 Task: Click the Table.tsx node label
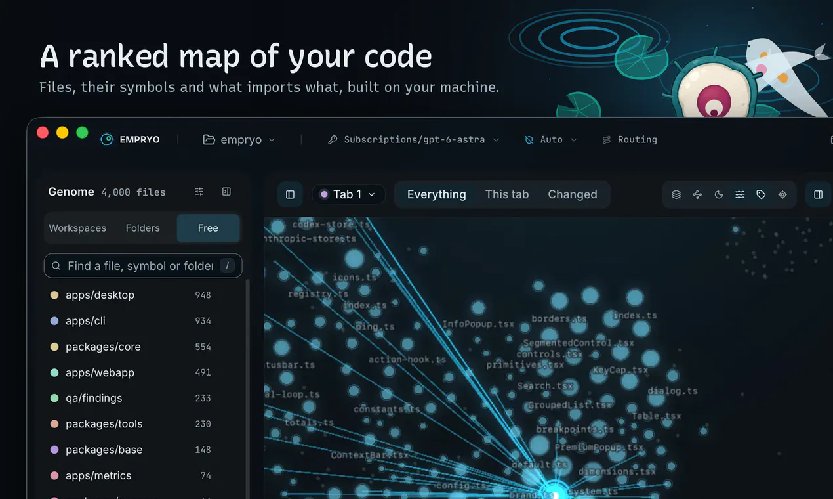(656, 416)
